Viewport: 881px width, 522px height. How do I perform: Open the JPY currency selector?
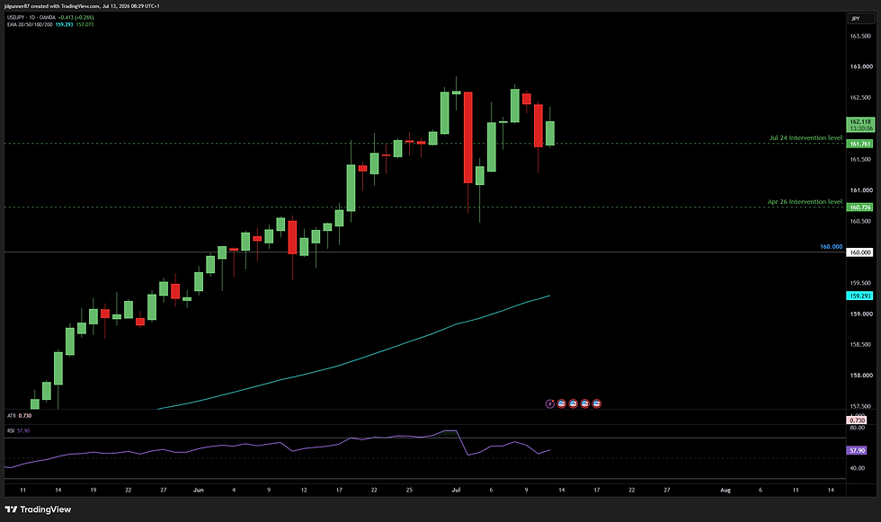pyautogui.click(x=861, y=19)
